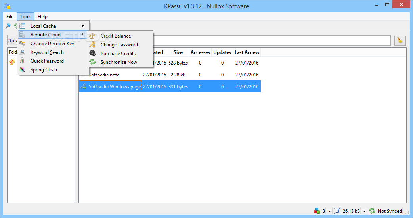The height and width of the screenshot is (218, 413).
Task: Click the entry count 3 in status bar
Action: 324,211
